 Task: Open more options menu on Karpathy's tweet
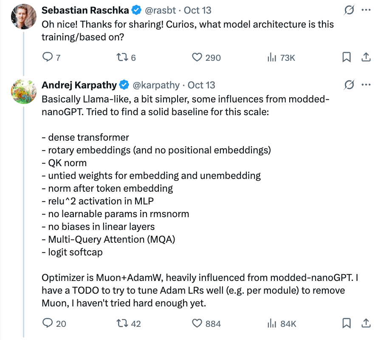(366, 85)
